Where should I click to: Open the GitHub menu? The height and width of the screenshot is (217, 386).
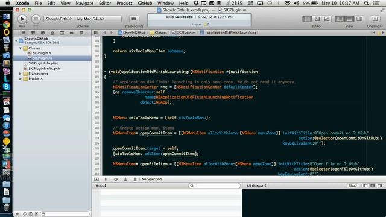tap(145, 3)
